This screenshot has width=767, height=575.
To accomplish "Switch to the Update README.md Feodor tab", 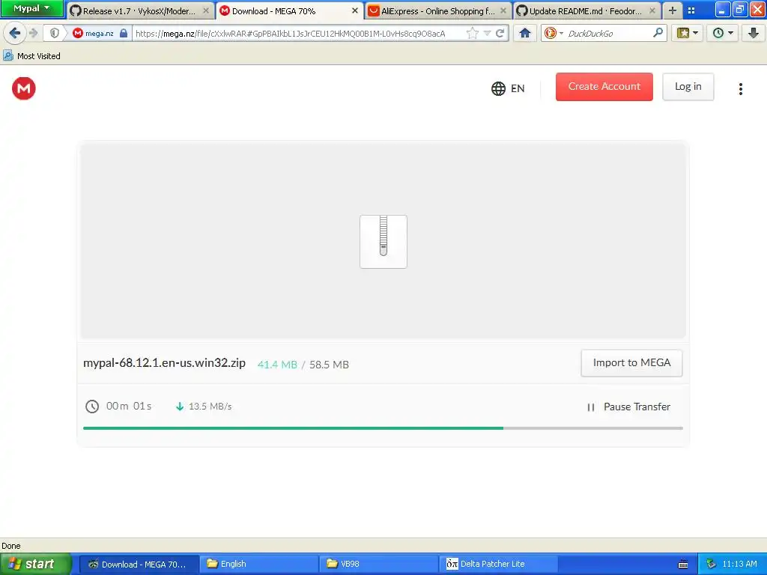I will (x=587, y=10).
